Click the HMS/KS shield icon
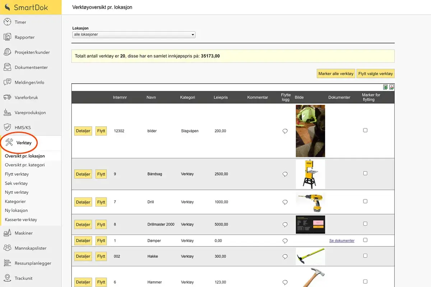Viewport: 431px width, 287px height. click(7, 127)
